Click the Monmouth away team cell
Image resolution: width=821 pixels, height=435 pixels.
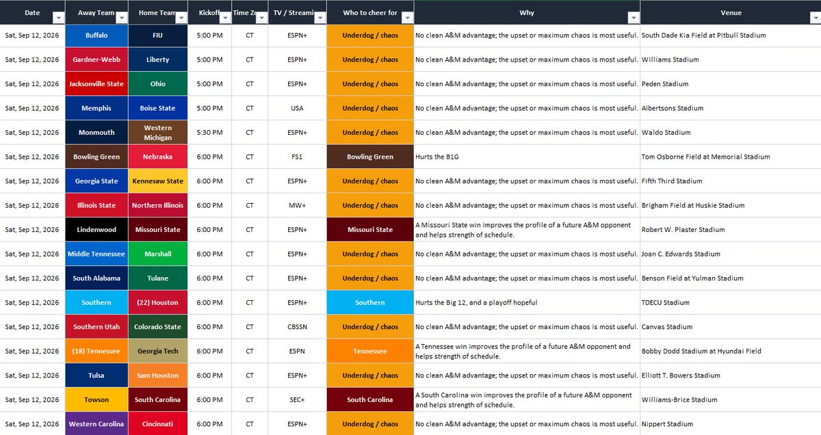coord(96,132)
